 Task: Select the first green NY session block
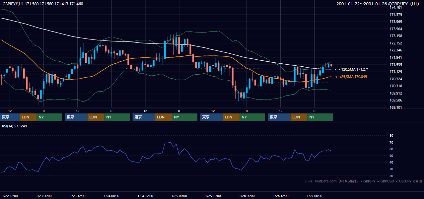pos(49,117)
